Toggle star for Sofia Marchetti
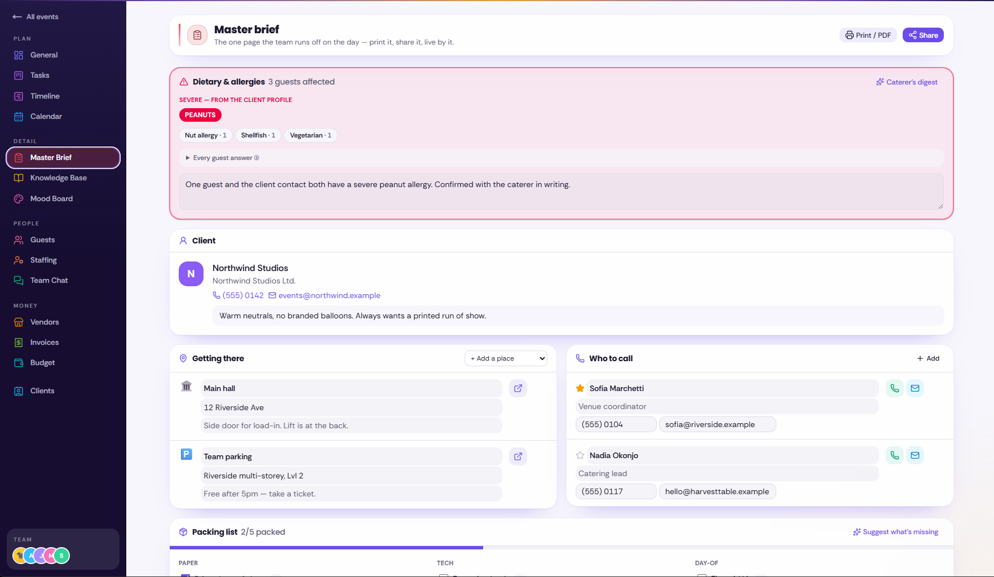 tap(580, 388)
